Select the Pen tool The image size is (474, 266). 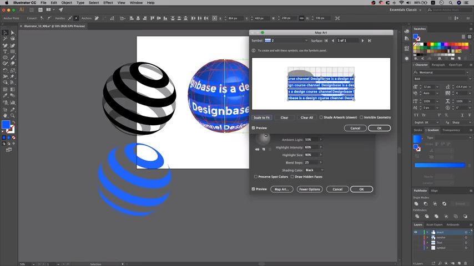pos(5,45)
